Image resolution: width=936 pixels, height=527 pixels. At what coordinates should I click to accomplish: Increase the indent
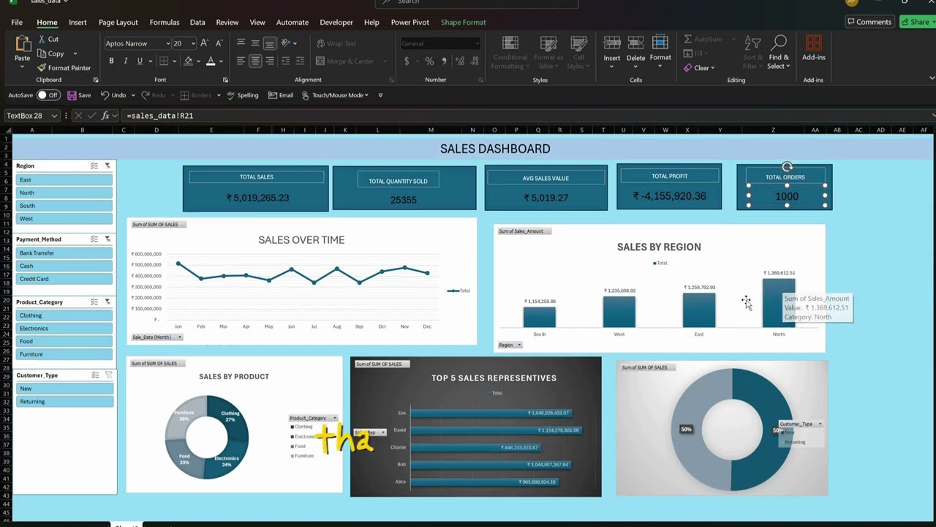pos(300,61)
